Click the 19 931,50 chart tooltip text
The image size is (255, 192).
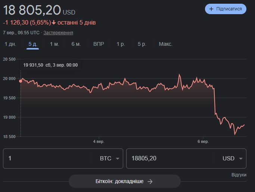(33, 65)
